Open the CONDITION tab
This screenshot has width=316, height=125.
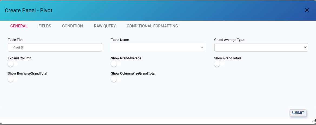coord(73,26)
